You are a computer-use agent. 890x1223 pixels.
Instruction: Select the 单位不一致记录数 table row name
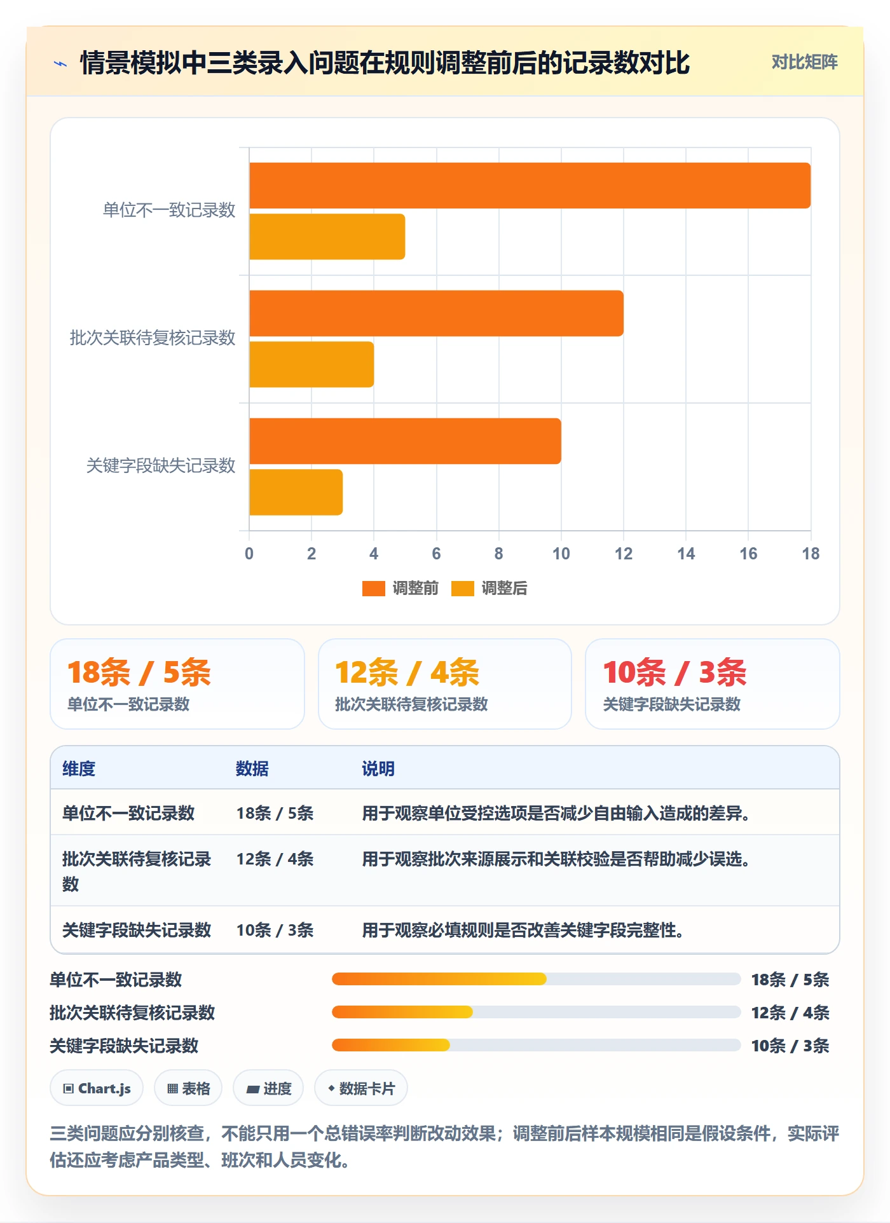click(x=128, y=814)
